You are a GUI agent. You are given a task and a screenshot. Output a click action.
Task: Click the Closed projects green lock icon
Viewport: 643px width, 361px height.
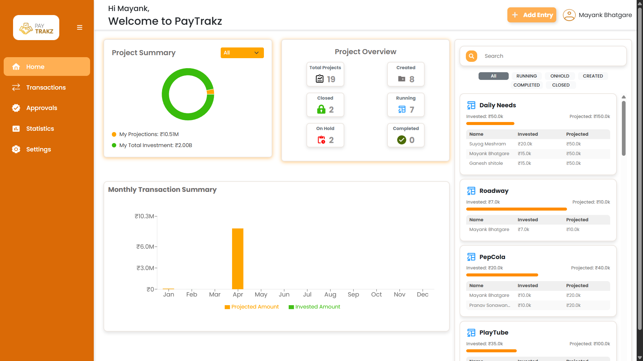[321, 109]
